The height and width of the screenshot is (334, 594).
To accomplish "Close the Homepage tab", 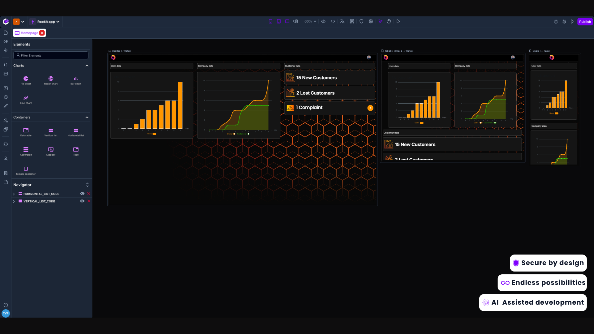I will tap(42, 33).
